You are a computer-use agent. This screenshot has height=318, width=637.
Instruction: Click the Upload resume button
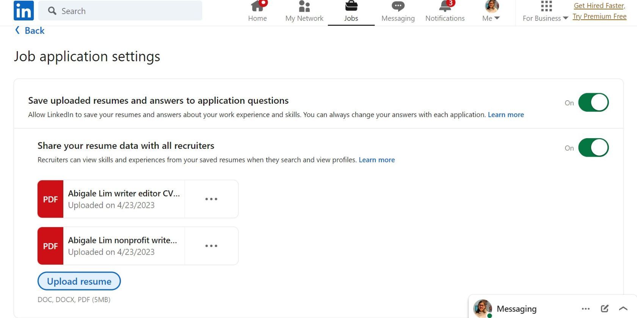pos(79,281)
